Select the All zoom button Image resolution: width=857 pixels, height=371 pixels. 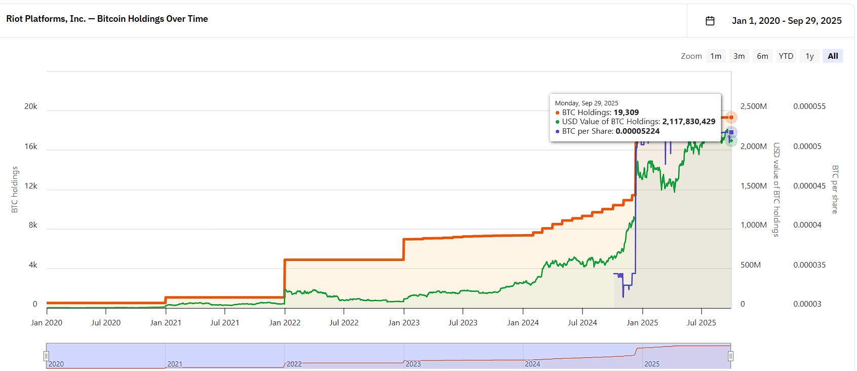click(833, 56)
